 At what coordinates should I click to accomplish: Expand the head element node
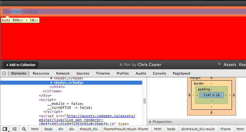click(51, 78)
